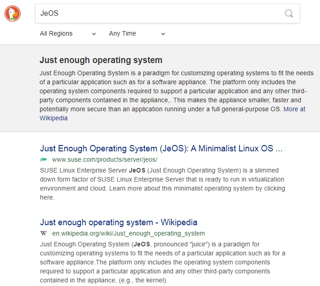Screen dimensions: 320x286
Task: Click the instant answer summary paragraph
Action: pyautogui.click(x=177, y=95)
